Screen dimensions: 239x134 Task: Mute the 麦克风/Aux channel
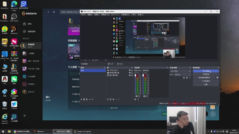137,96
